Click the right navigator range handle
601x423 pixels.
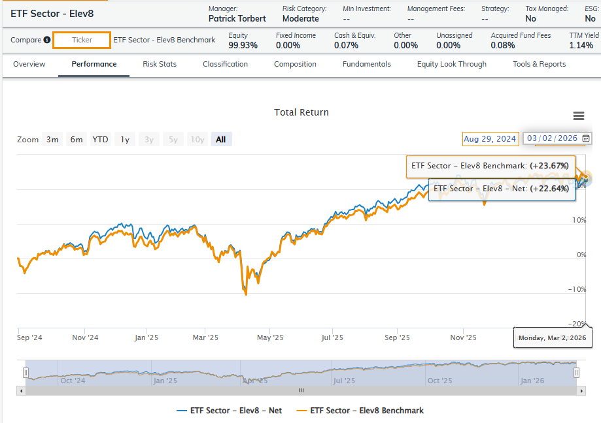576,373
